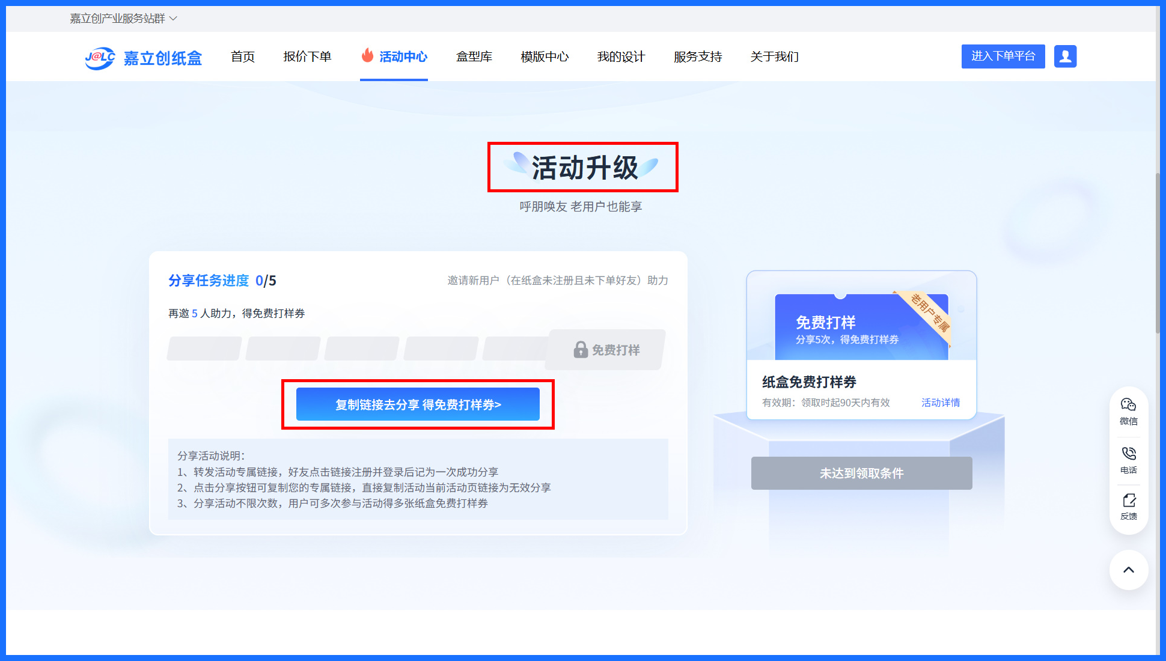
Task: Open the user account avatar icon
Action: tap(1065, 56)
